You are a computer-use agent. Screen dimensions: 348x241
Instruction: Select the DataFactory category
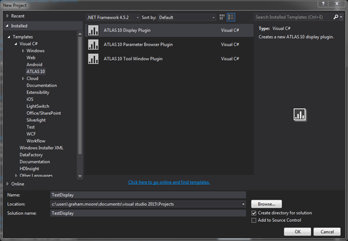[x=31, y=154]
